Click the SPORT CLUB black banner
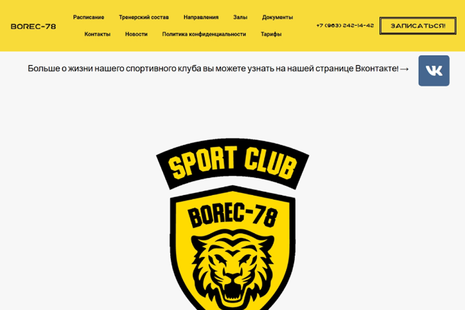Viewport: 465px width, 310px height. click(232, 163)
